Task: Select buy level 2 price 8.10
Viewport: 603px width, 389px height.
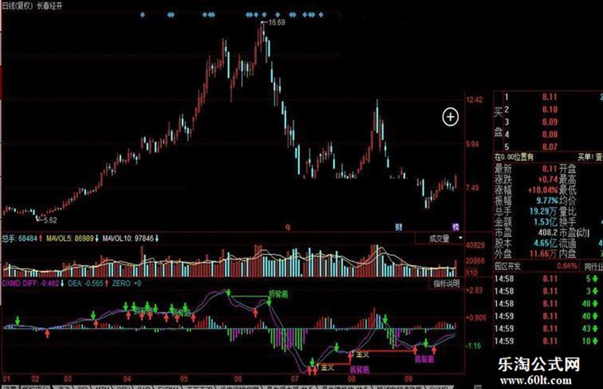Action: 549,110
